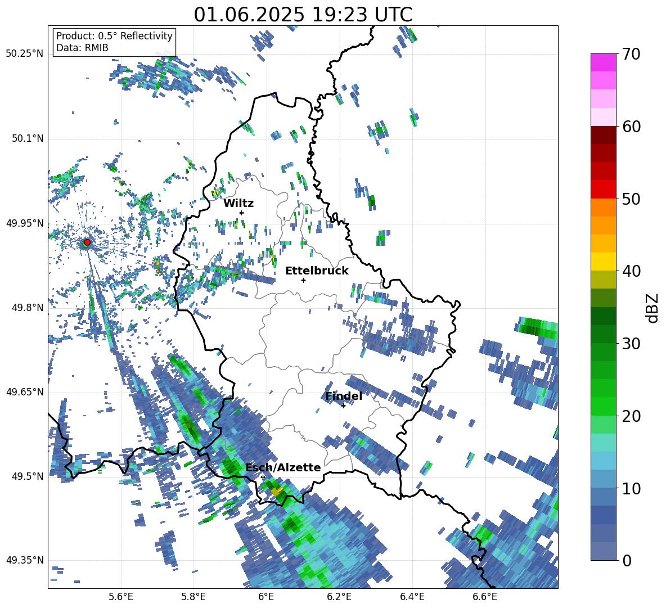
Task: Click the 6.2°E longitude label
Action: tap(339, 597)
